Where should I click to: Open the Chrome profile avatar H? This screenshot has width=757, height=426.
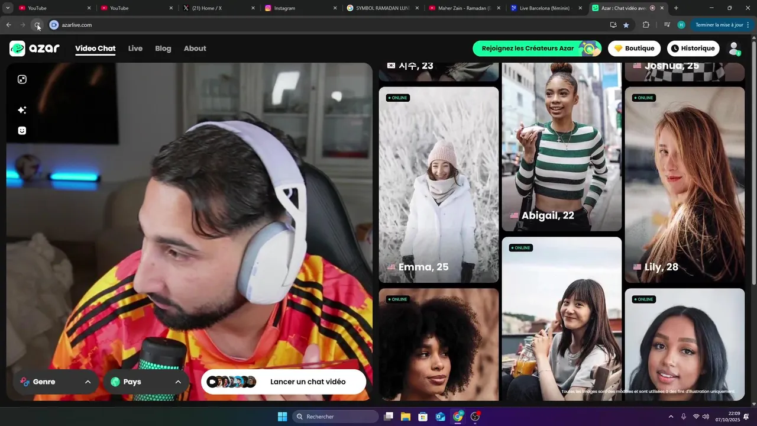click(x=681, y=25)
